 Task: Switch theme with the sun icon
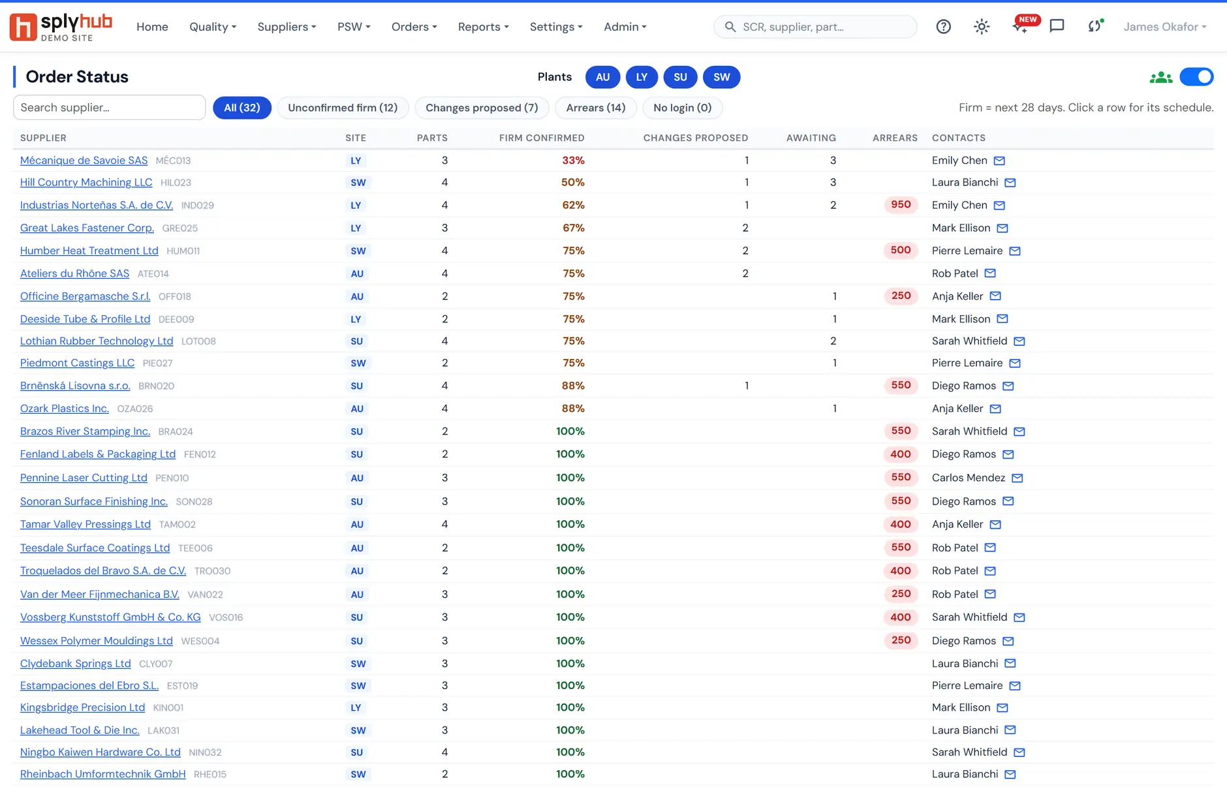(x=982, y=27)
